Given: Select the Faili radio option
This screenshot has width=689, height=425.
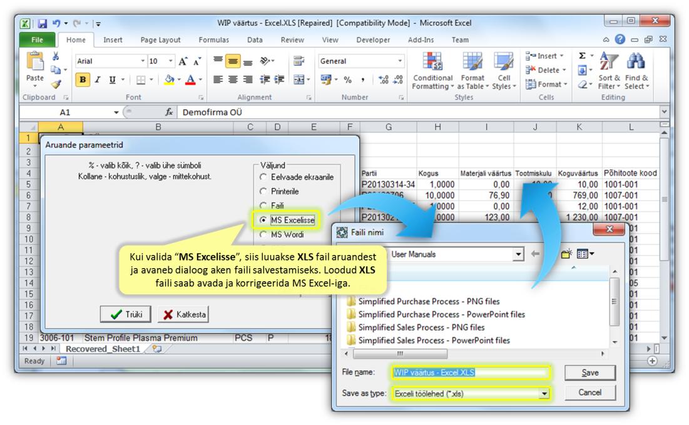Looking at the screenshot, I should pyautogui.click(x=263, y=205).
